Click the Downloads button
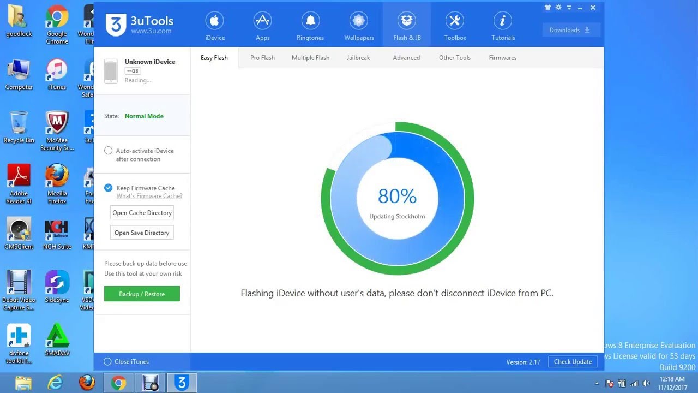Screen dimensions: 698x393 571,30
